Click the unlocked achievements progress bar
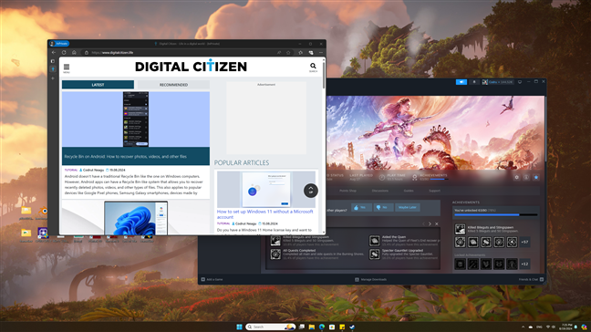This screenshot has width=591, height=332. click(x=495, y=215)
